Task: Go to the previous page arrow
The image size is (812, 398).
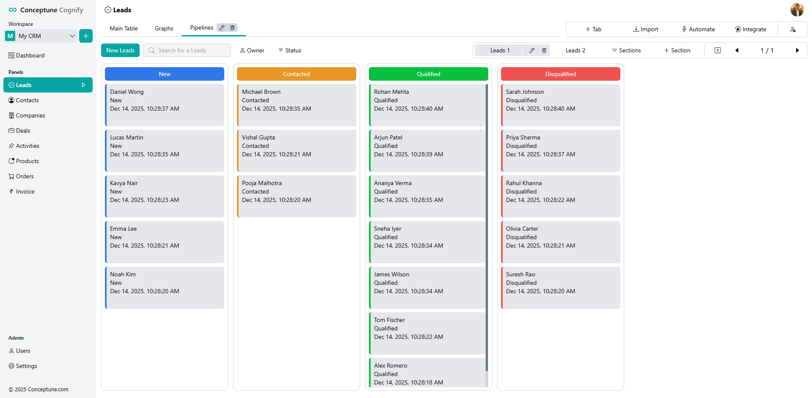Action: tap(737, 51)
